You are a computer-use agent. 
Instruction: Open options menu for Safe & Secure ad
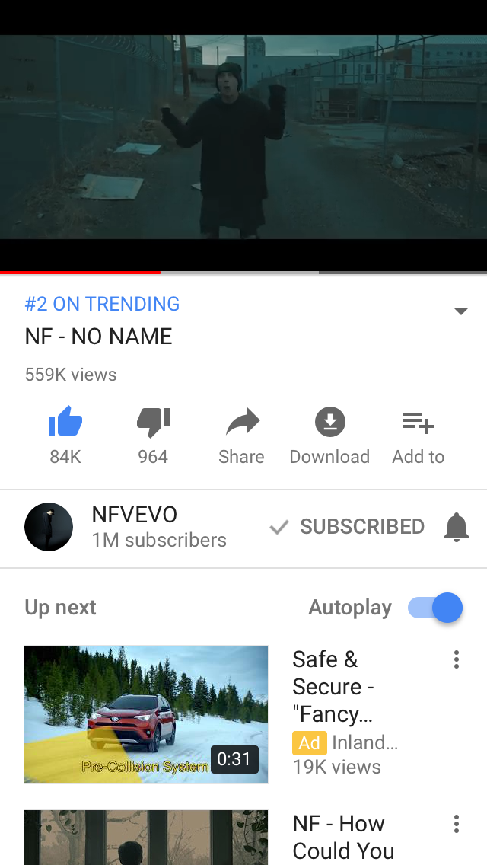click(456, 659)
